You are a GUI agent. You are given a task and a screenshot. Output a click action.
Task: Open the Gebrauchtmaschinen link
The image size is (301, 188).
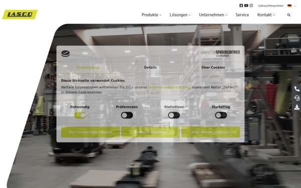click(x=271, y=6)
